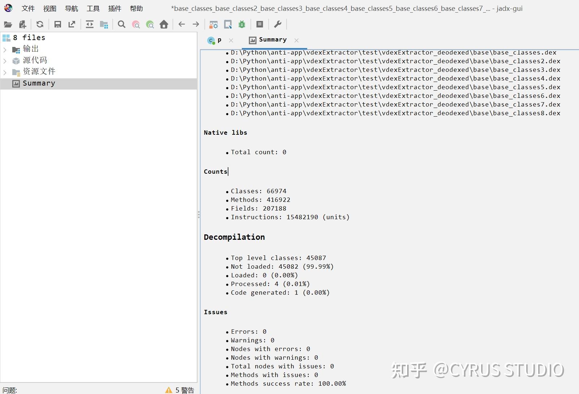Open a new file in jadx-gui
This screenshot has height=394, width=579.
pyautogui.click(x=8, y=24)
